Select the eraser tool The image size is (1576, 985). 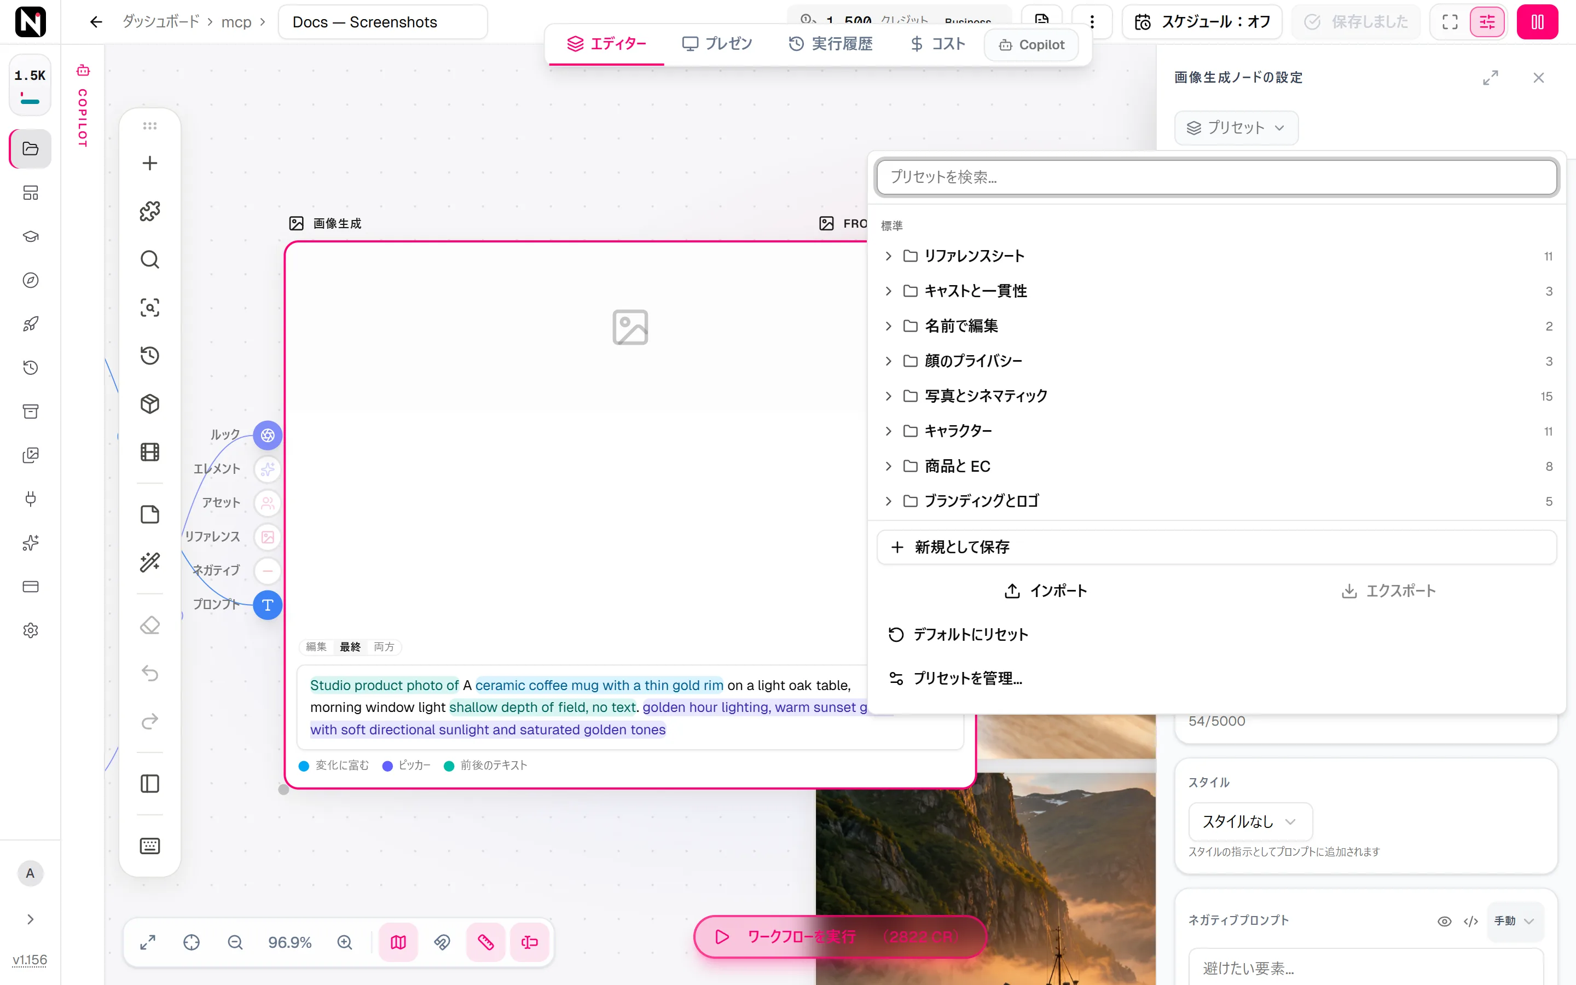pyautogui.click(x=150, y=625)
